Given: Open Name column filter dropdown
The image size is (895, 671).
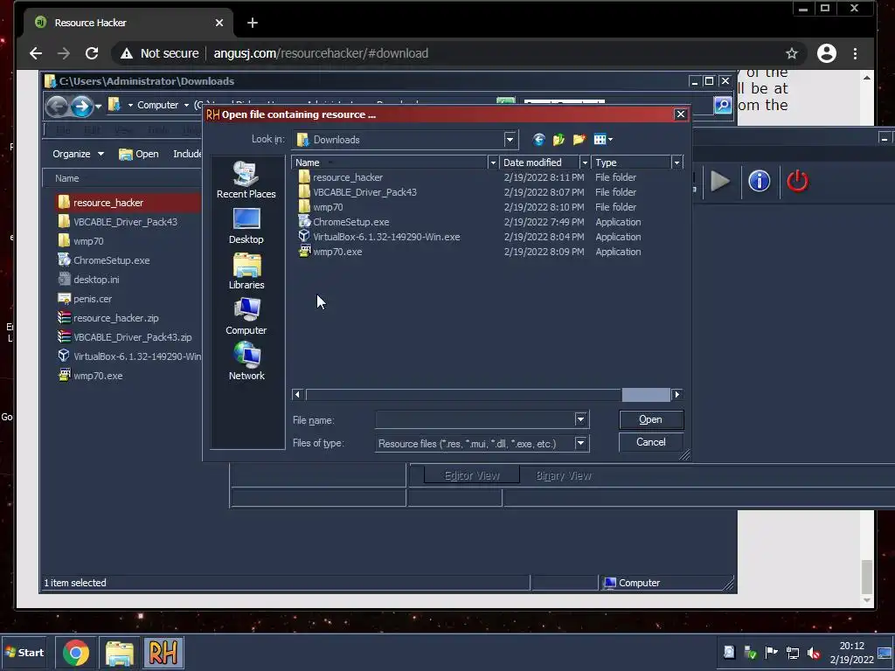Looking at the screenshot, I should 493,163.
